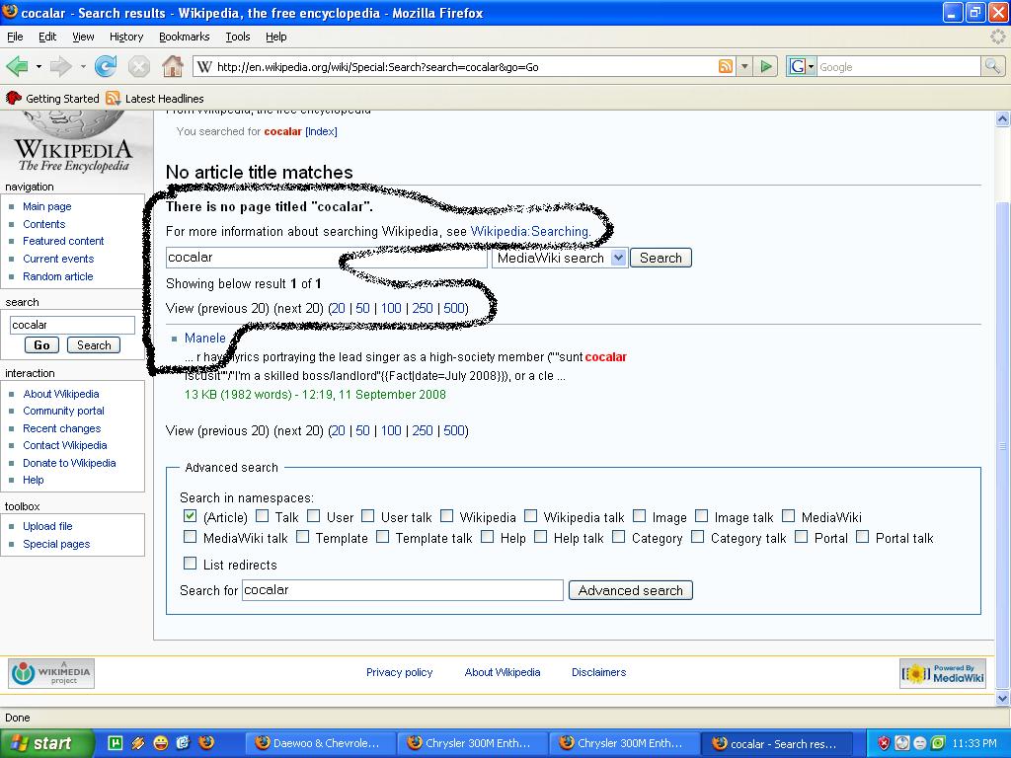Go to the Home page icon
1011x758 pixels.
(x=172, y=66)
